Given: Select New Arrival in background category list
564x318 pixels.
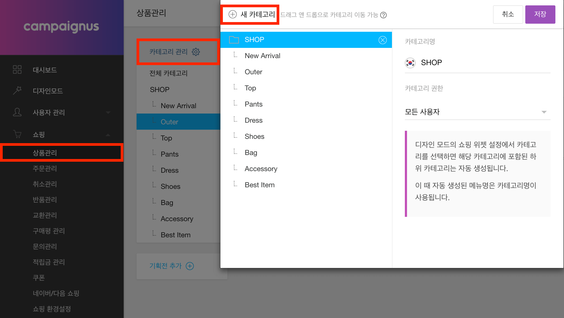Looking at the screenshot, I should (x=179, y=106).
